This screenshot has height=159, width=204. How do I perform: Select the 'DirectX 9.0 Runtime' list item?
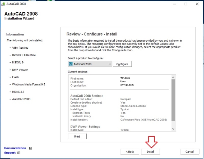24,55
